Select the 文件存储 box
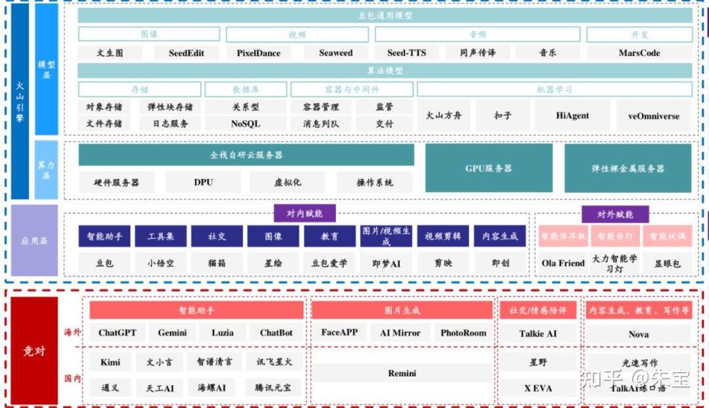 tap(104, 123)
